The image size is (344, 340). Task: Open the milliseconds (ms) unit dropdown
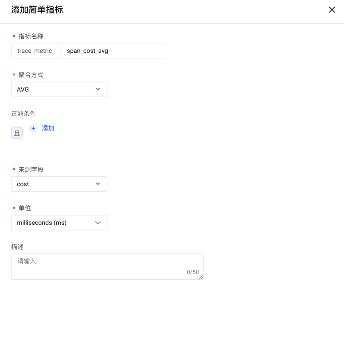click(59, 223)
